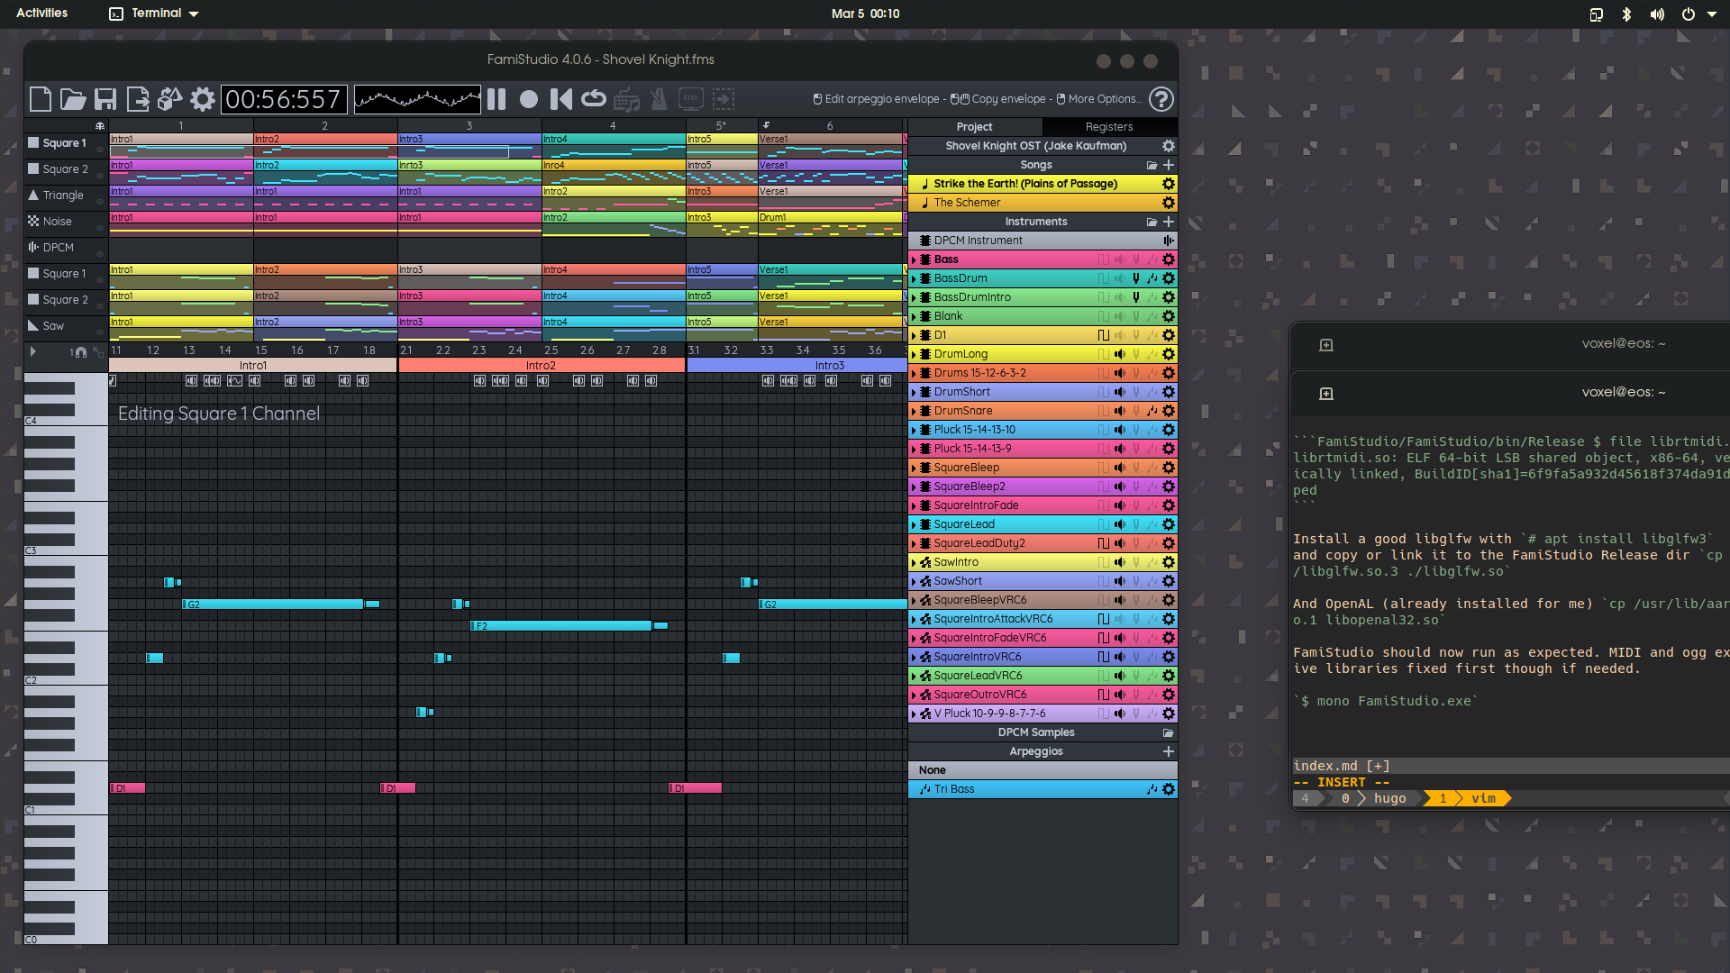Toggle mute on Noise channel icon

[33, 221]
